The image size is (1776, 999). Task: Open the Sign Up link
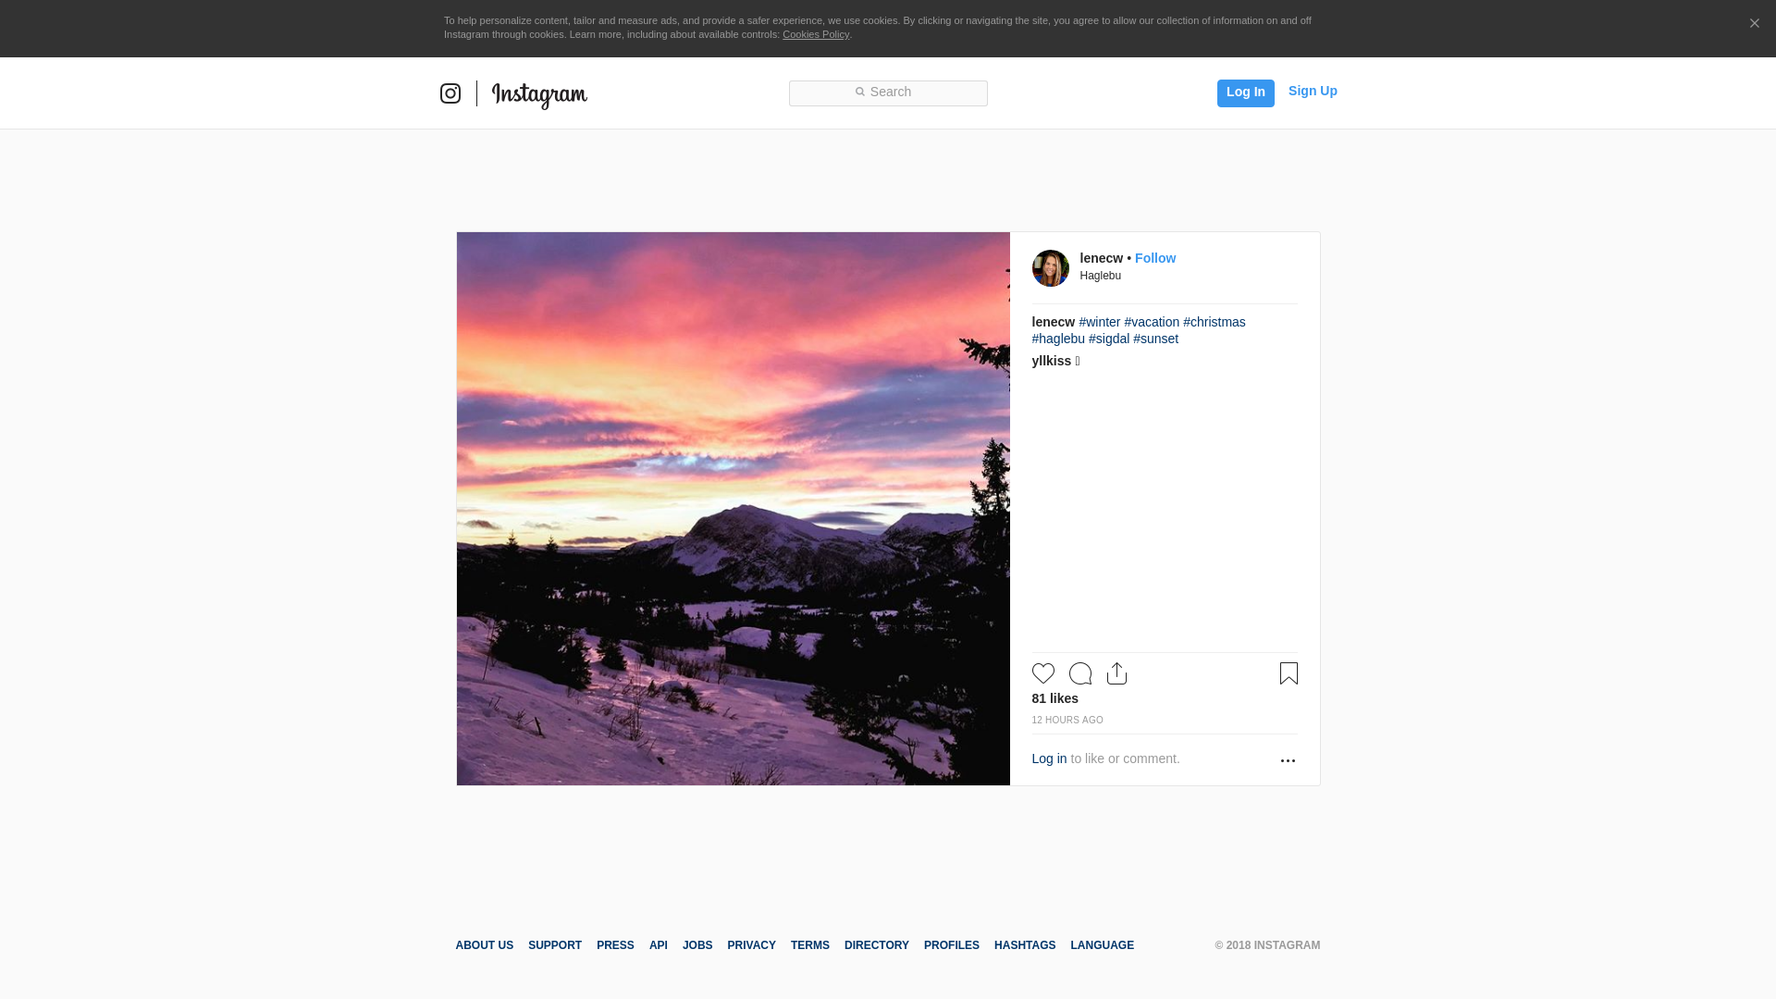tap(1313, 91)
